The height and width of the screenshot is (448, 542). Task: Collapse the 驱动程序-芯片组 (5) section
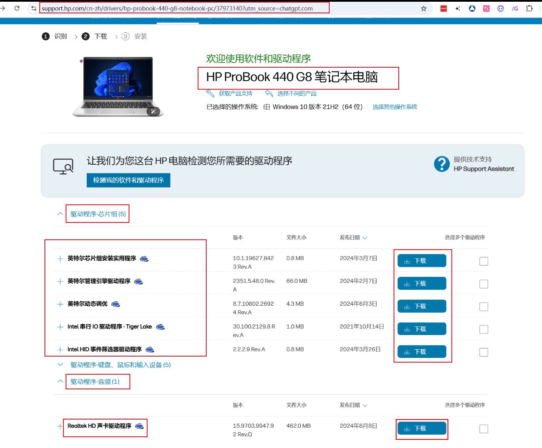pos(60,214)
